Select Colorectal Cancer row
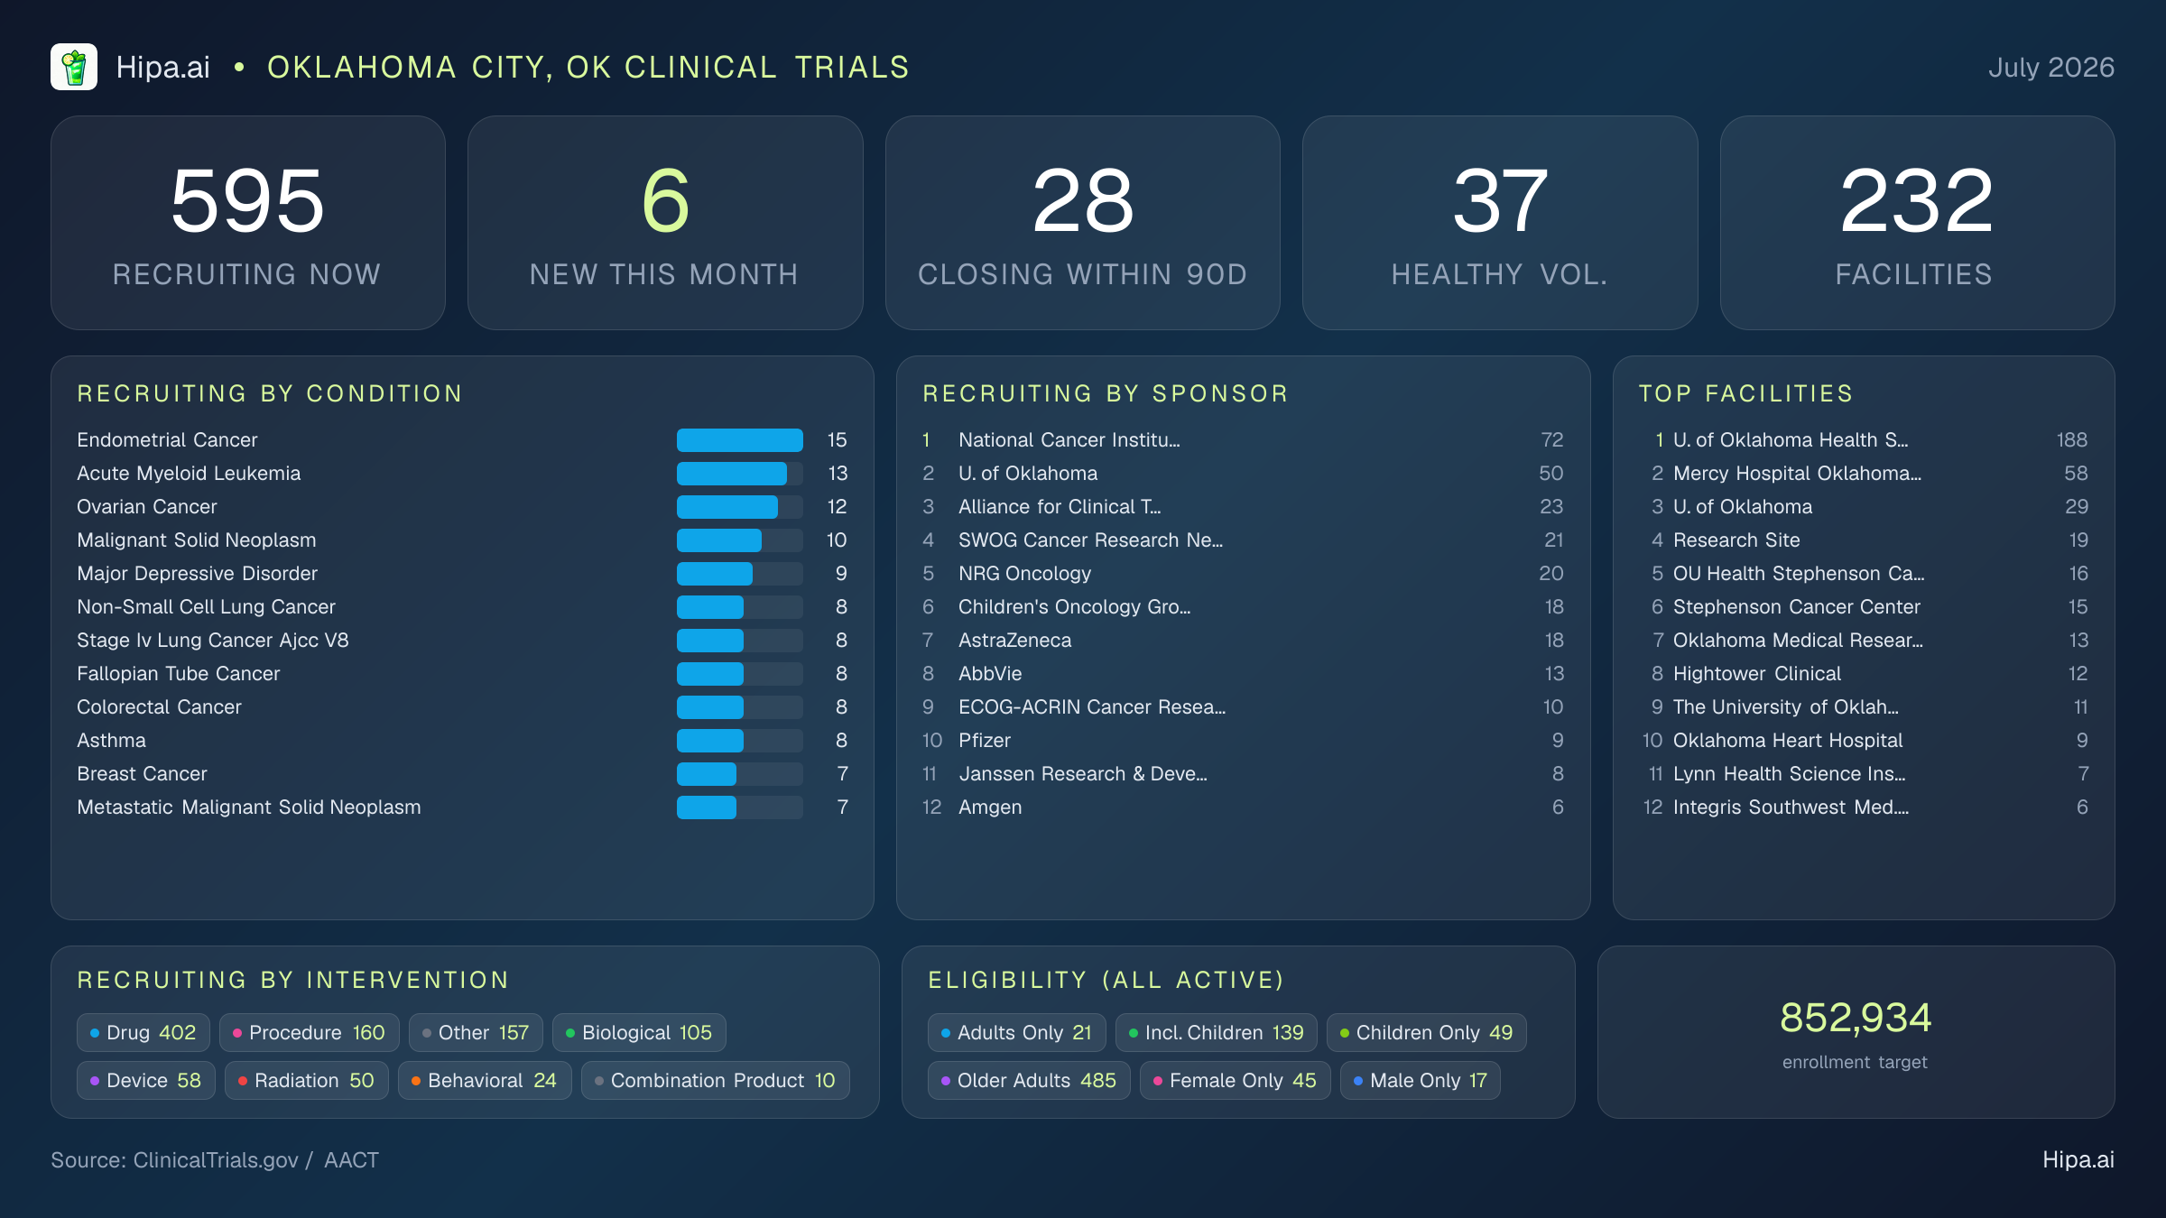 pos(462,706)
